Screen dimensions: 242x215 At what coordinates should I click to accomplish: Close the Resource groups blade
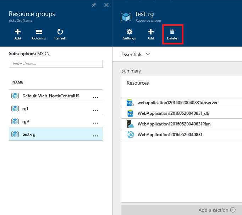[x=106, y=5]
